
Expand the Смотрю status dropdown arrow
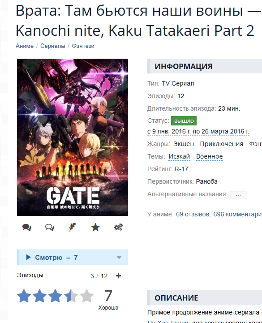click(119, 258)
